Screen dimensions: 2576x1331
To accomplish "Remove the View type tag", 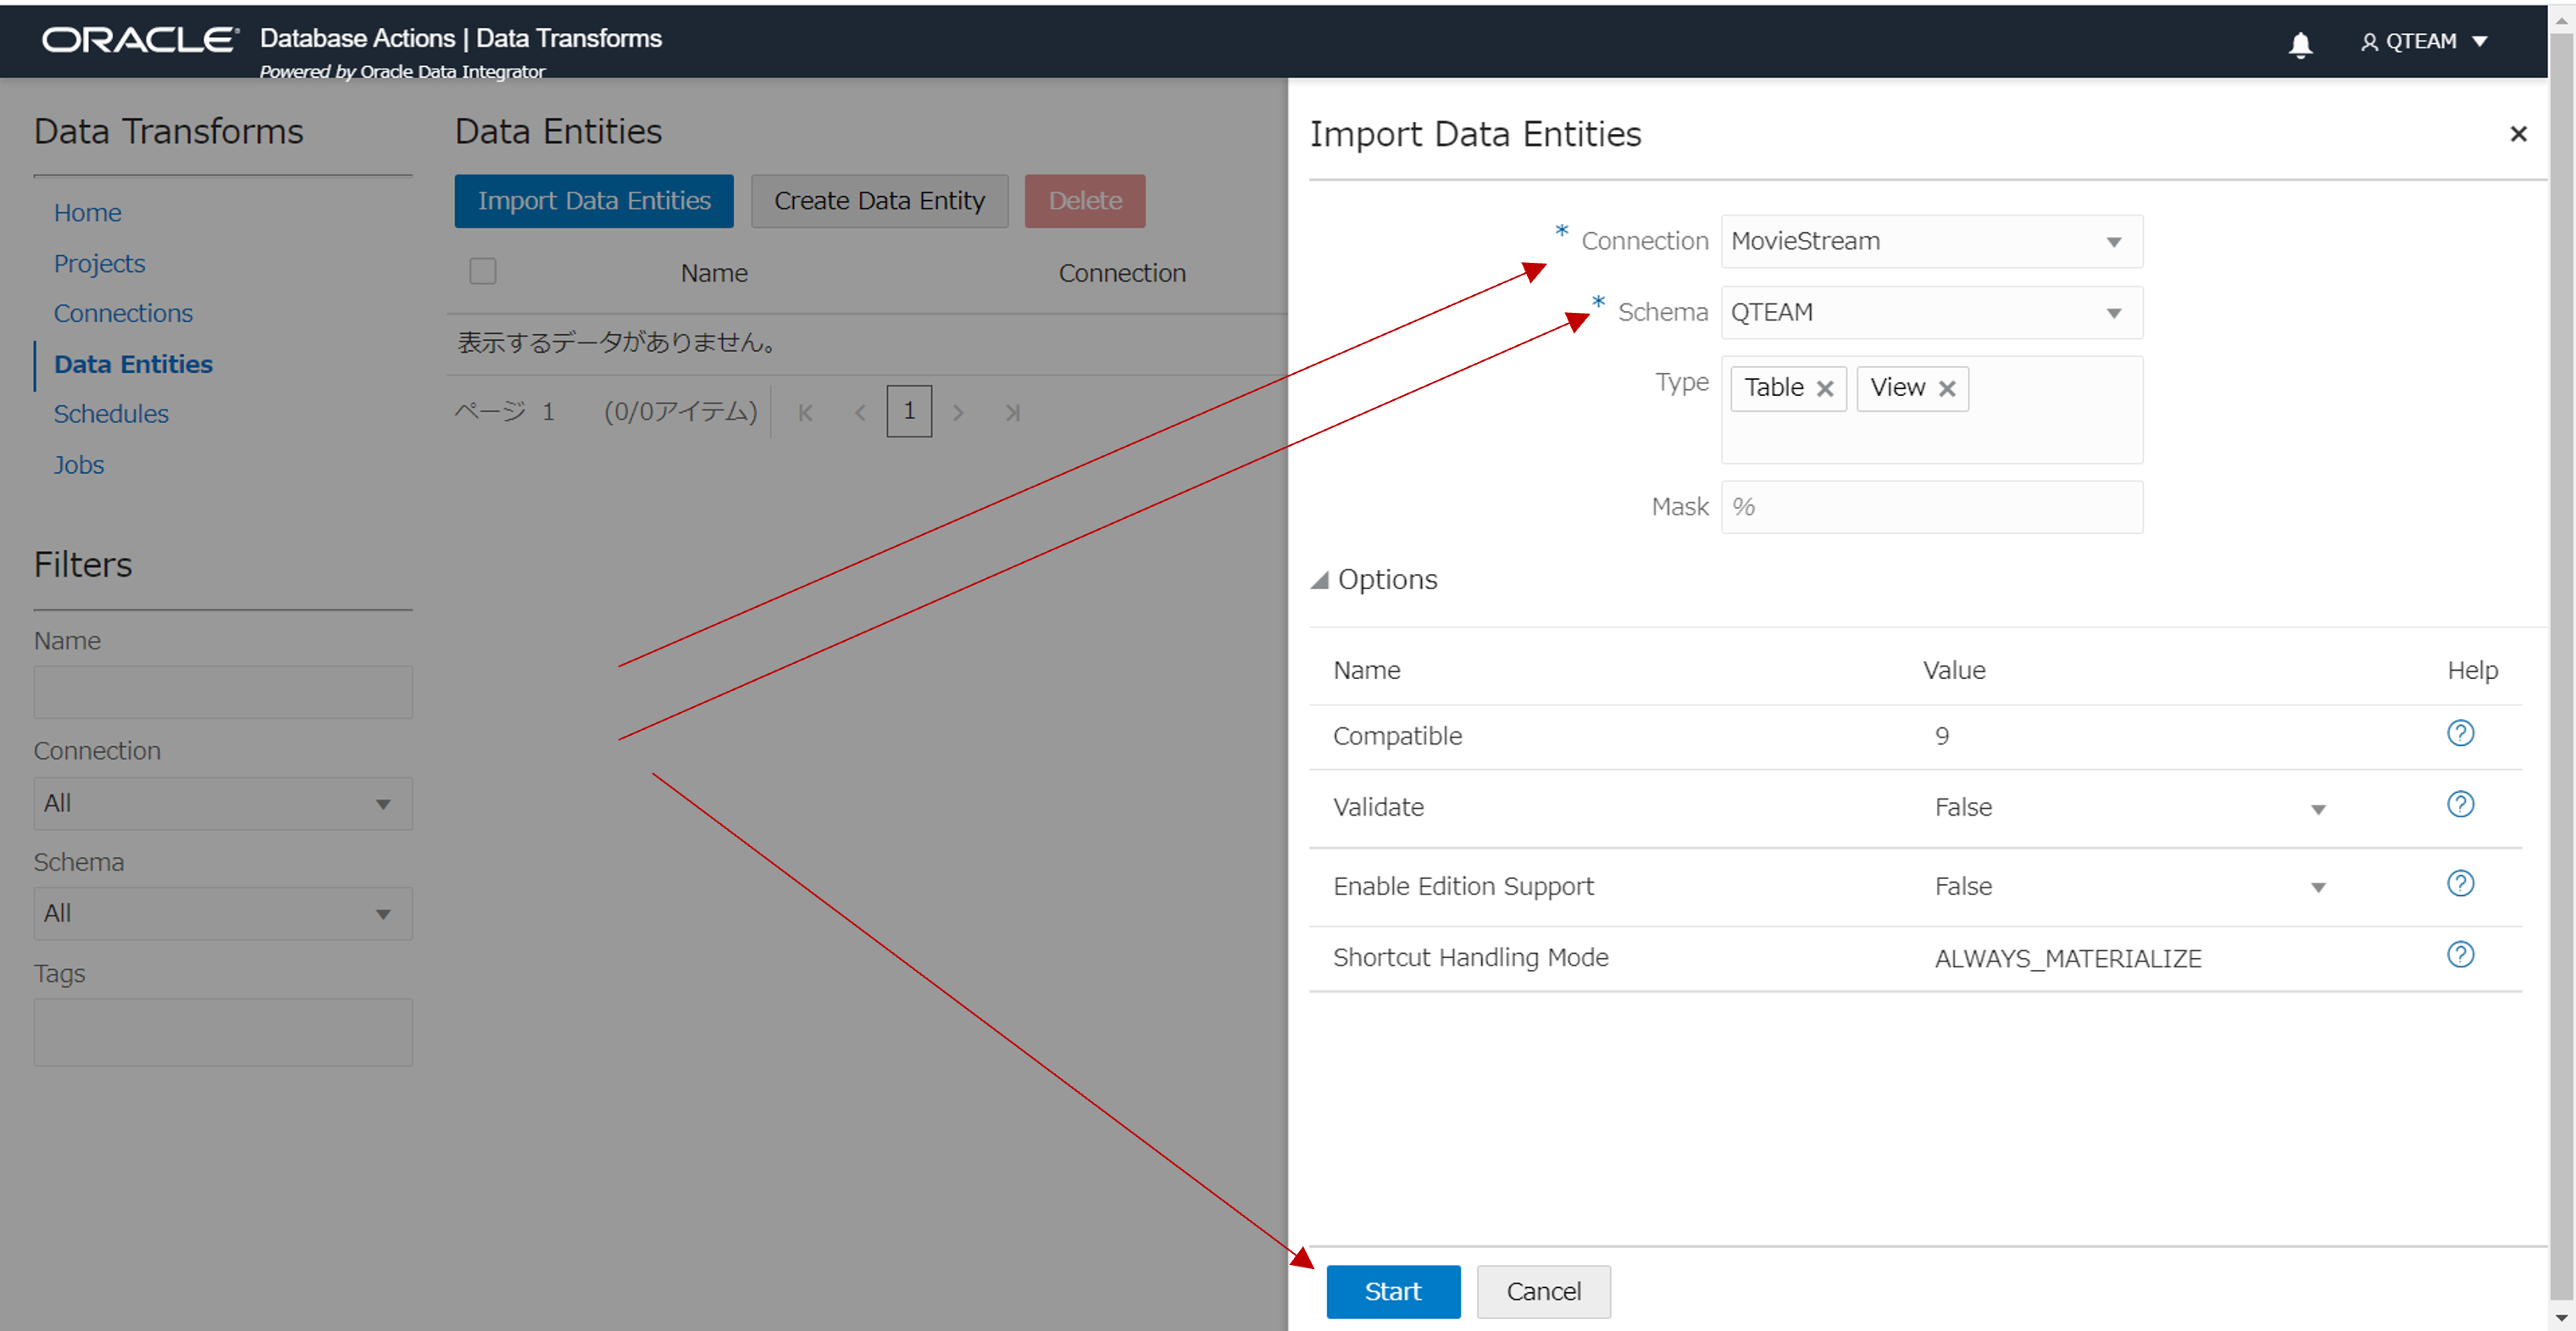I will 1947,389.
